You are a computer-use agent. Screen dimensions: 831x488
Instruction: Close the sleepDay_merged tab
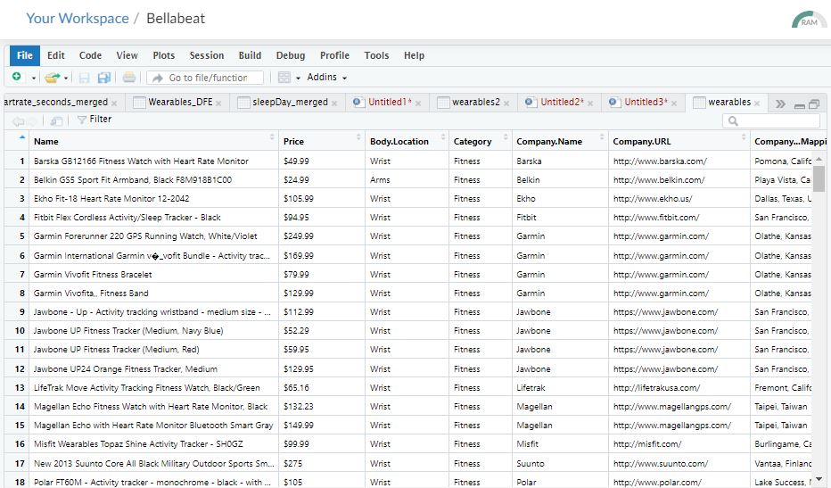coord(334,103)
